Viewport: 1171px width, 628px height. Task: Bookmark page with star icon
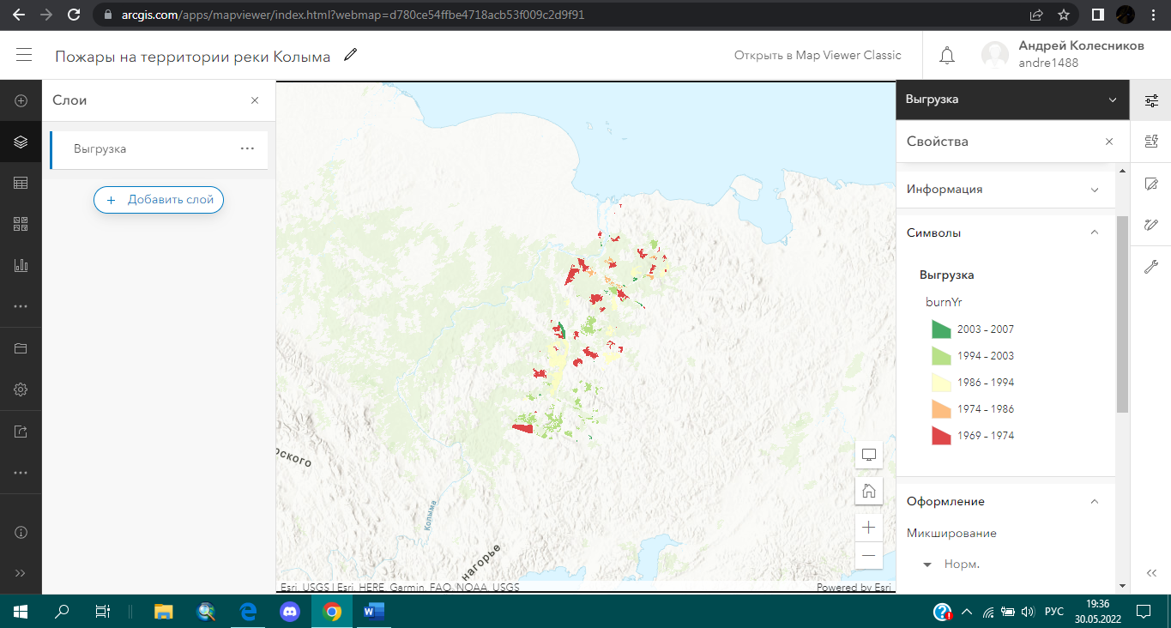[x=1064, y=15]
